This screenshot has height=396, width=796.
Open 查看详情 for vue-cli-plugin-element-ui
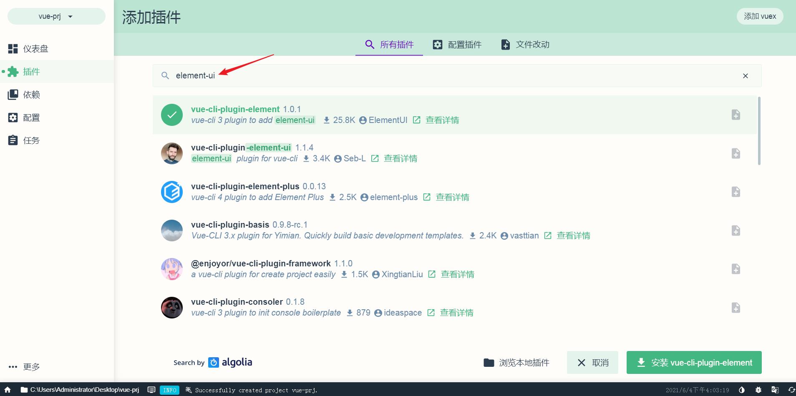(394, 158)
